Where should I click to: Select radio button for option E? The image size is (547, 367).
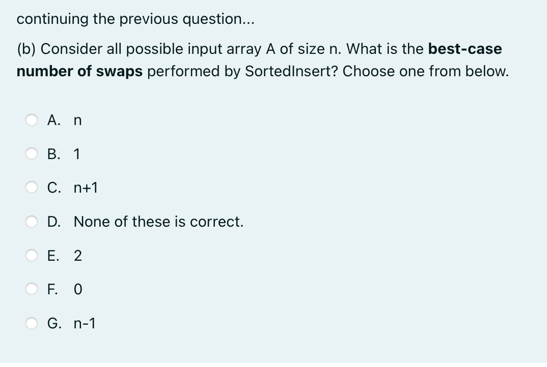(x=32, y=256)
